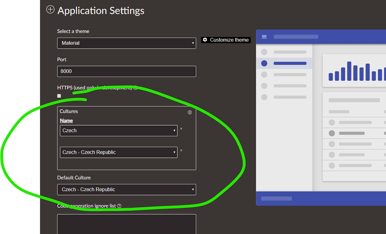Remove the Czech - Czech Republic culture entry
This screenshot has width=386, height=234.
[x=181, y=150]
